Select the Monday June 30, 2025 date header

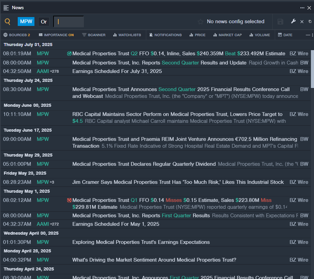(x=27, y=105)
